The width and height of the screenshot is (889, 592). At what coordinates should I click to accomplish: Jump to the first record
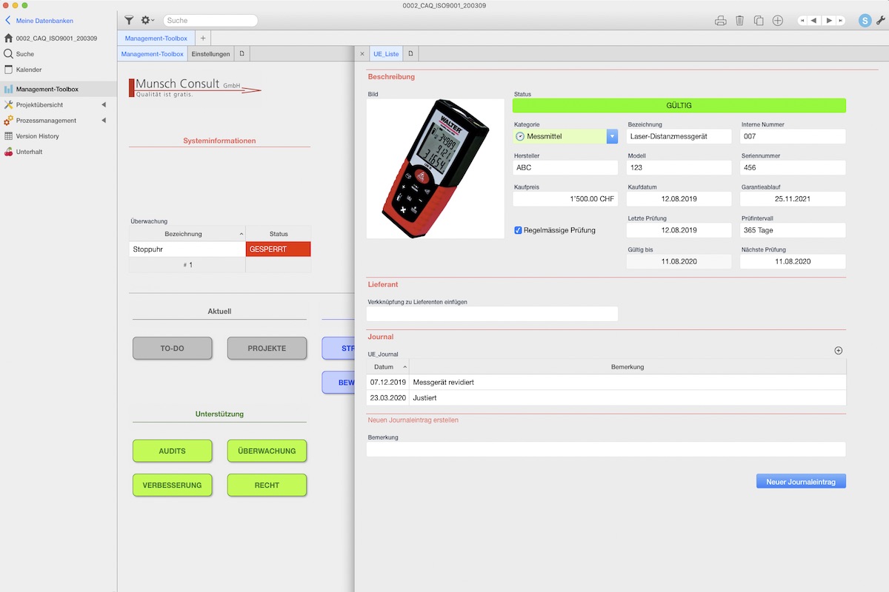[x=802, y=21]
